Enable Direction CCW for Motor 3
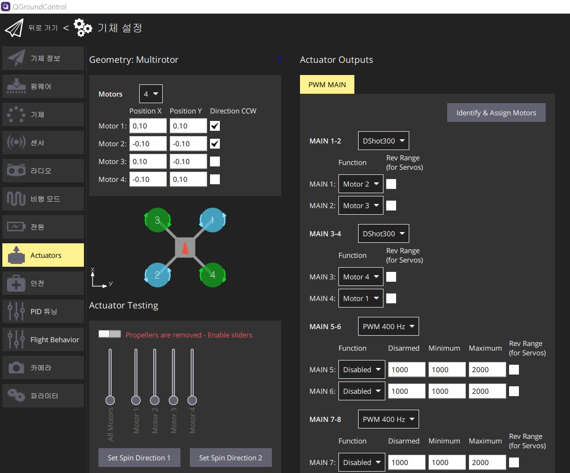The width and height of the screenshot is (570, 473). point(215,162)
